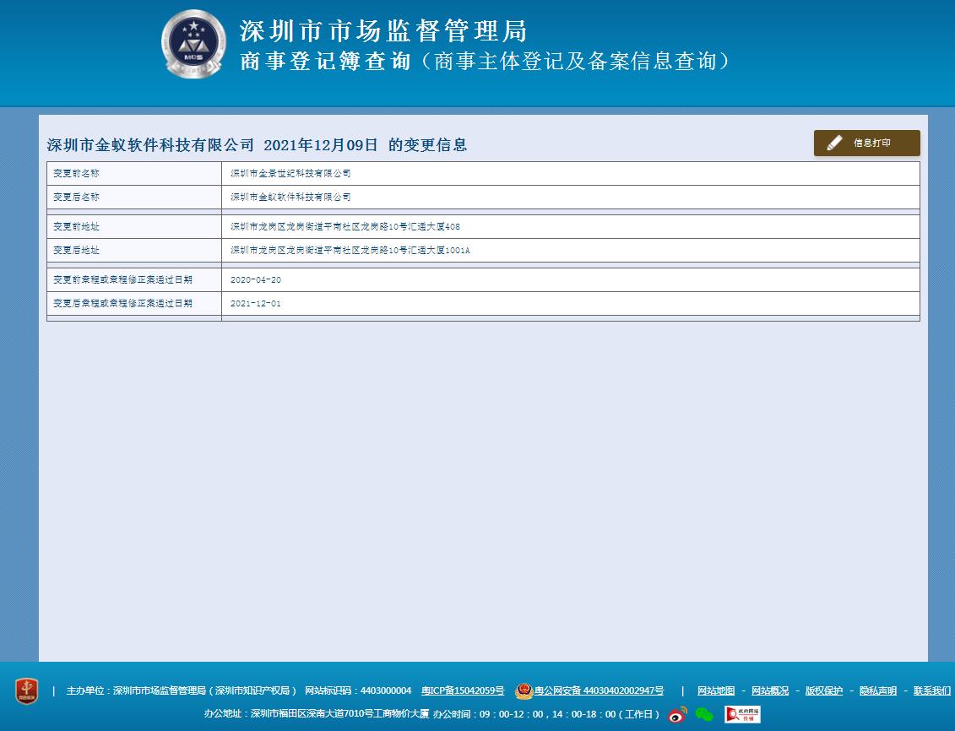The height and width of the screenshot is (731, 955).
Task: Click the 商事登记簿查询 header subtitle
Action: (325, 62)
